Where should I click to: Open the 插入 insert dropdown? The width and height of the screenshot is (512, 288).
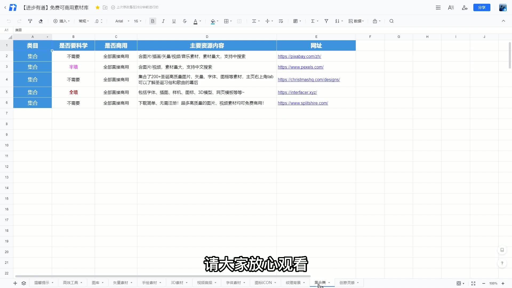pyautogui.click(x=62, y=21)
